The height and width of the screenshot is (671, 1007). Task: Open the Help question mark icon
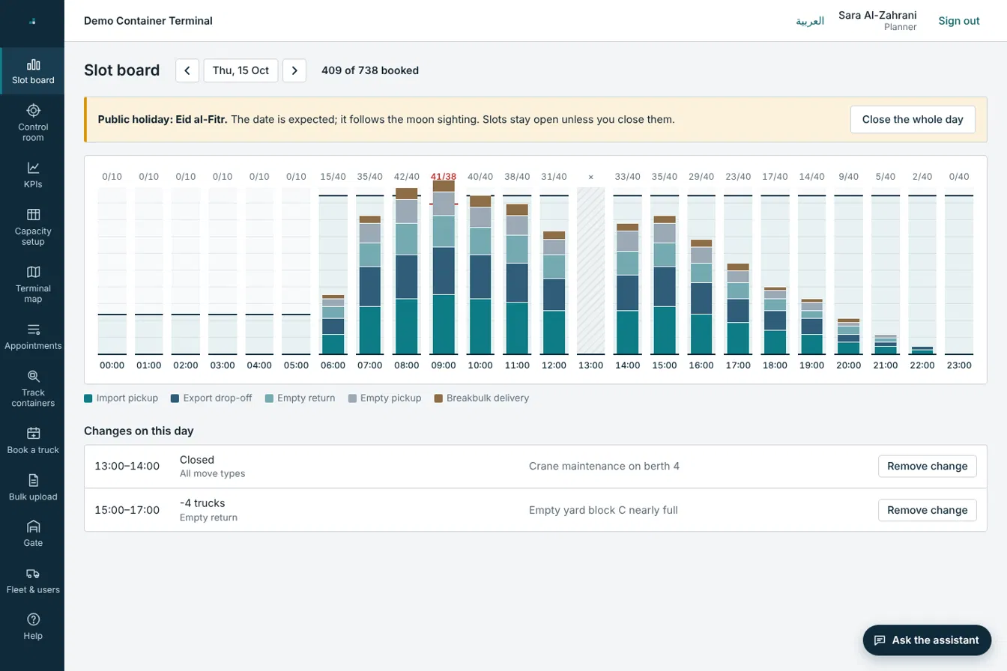pyautogui.click(x=33, y=619)
